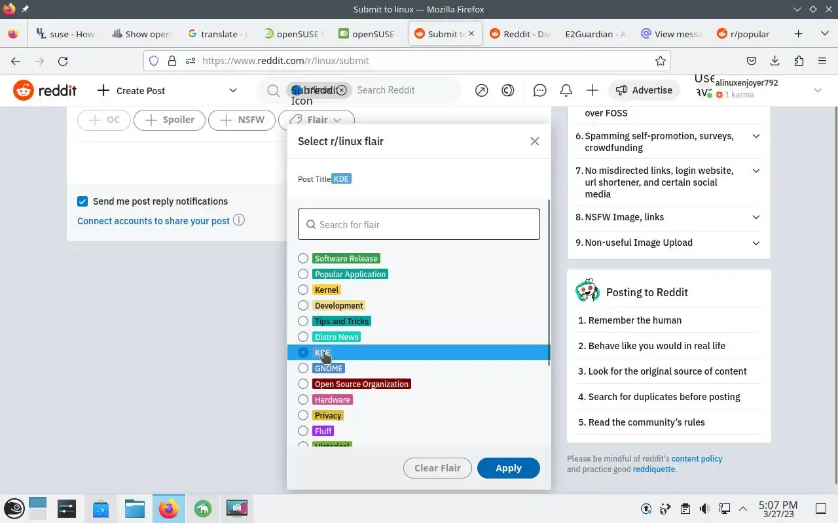Image resolution: width=838 pixels, height=523 pixels.
Task: Select the Open Source Organization flair
Action: [x=303, y=384]
